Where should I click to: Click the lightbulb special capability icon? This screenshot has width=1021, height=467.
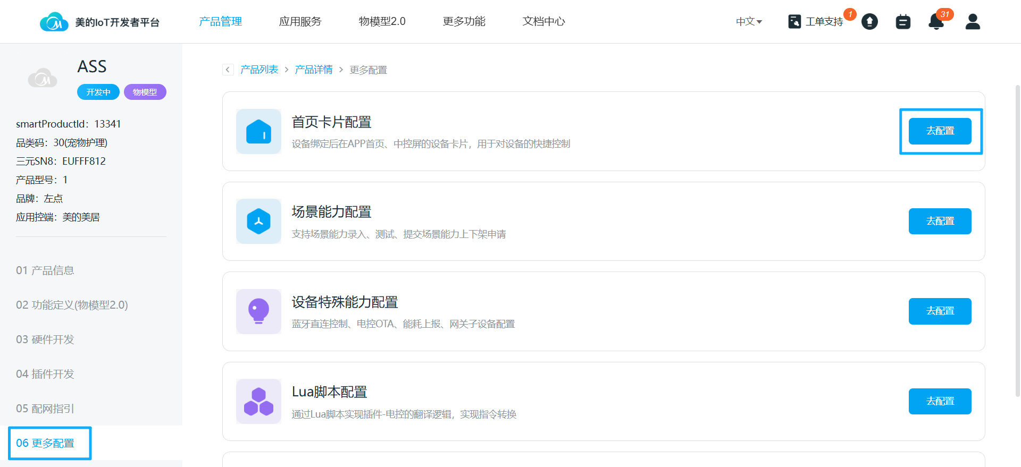(258, 311)
